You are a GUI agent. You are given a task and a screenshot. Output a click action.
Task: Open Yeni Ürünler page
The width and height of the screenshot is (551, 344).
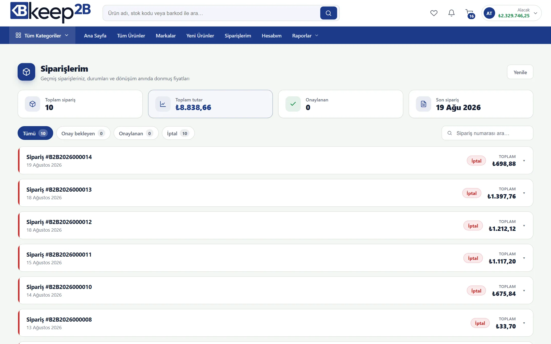(200, 36)
